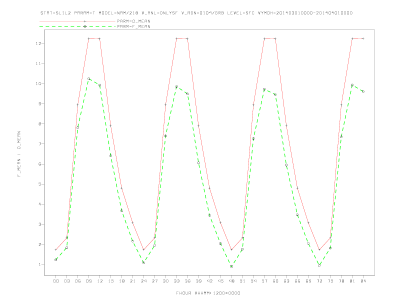396x306 pixels.
Task: Click x-axis forecast hour label 84
Action: tap(363, 281)
